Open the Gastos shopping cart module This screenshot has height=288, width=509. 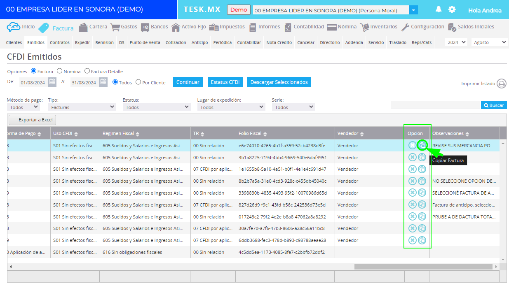coord(115,27)
